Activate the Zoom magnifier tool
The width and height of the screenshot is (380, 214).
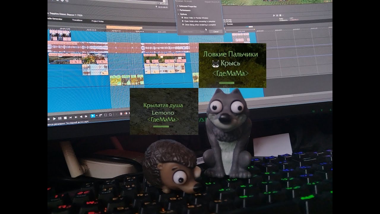point(110,115)
